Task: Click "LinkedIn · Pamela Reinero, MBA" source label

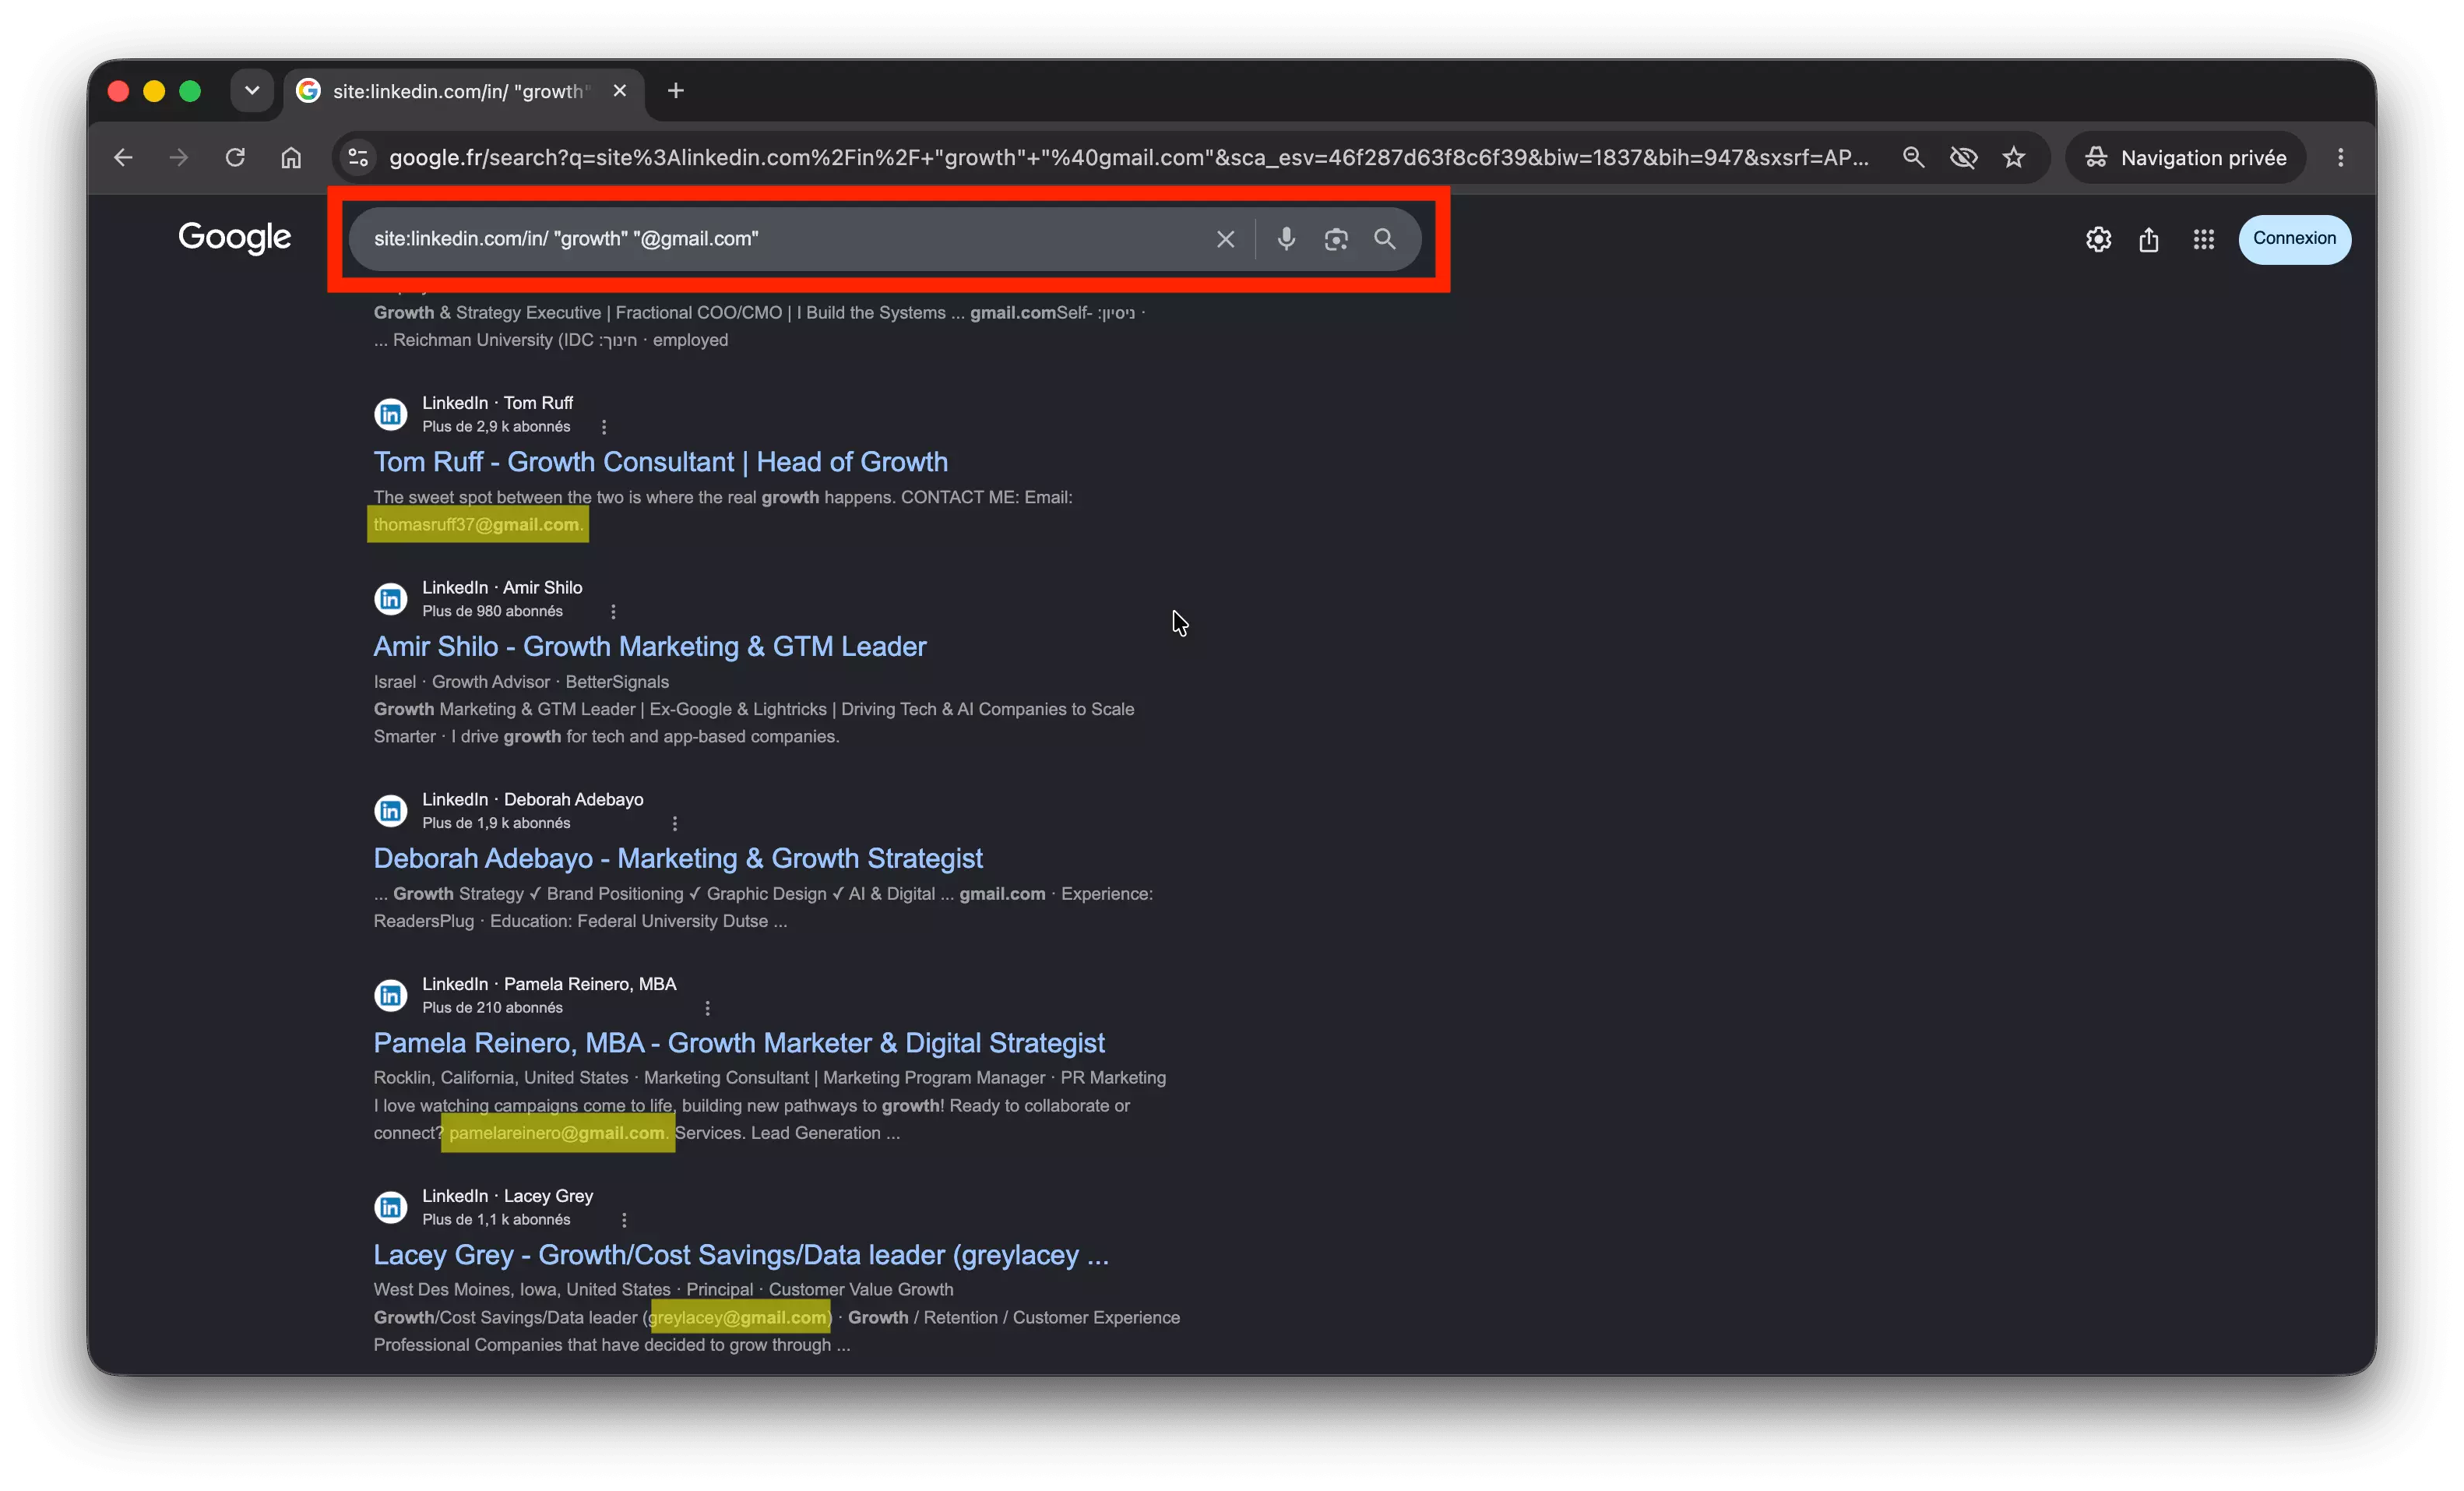Action: [x=549, y=984]
